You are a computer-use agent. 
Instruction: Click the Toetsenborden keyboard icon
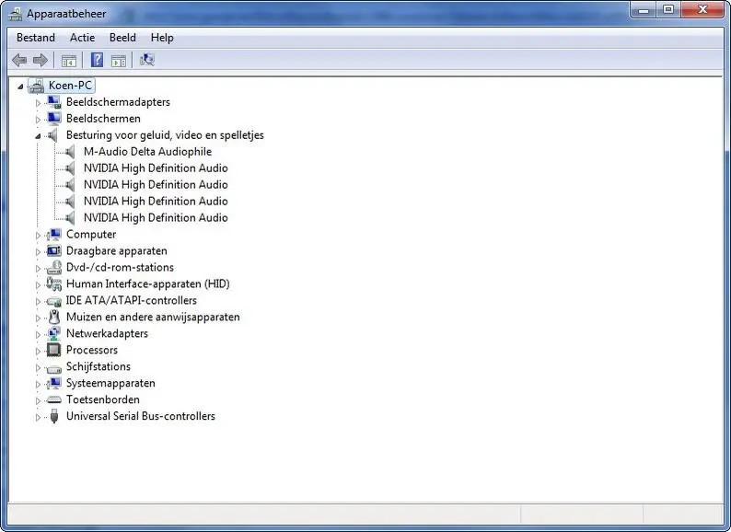pos(54,399)
